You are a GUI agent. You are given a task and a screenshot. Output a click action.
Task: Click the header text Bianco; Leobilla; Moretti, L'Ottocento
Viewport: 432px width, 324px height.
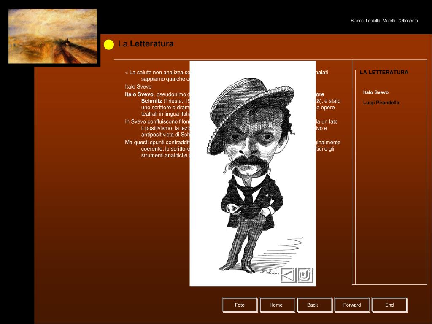(x=384, y=20)
